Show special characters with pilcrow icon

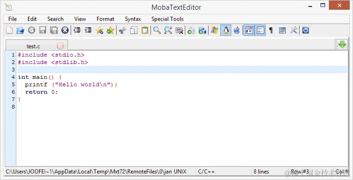271,30
